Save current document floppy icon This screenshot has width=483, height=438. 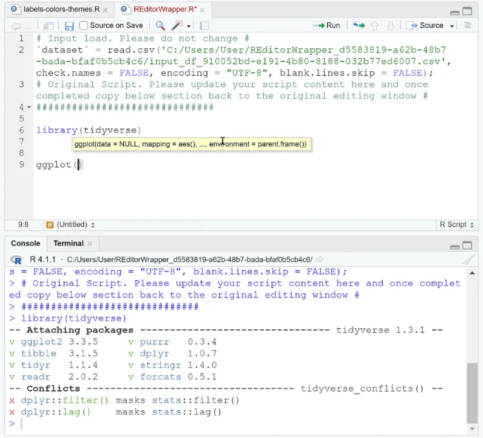[x=69, y=26]
